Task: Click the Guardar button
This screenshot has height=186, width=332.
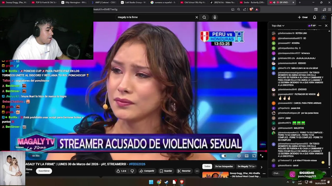Action: click(x=166, y=171)
